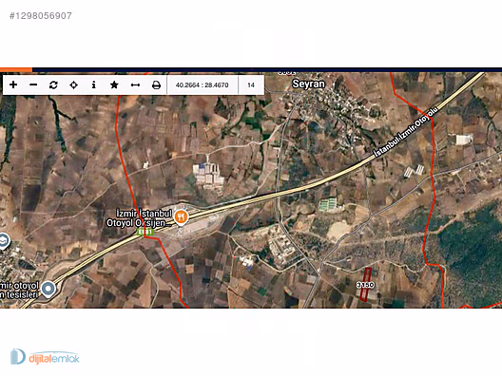The height and width of the screenshot is (376, 502).
Task: Select the red parcel labeled 3150
Action: click(365, 285)
